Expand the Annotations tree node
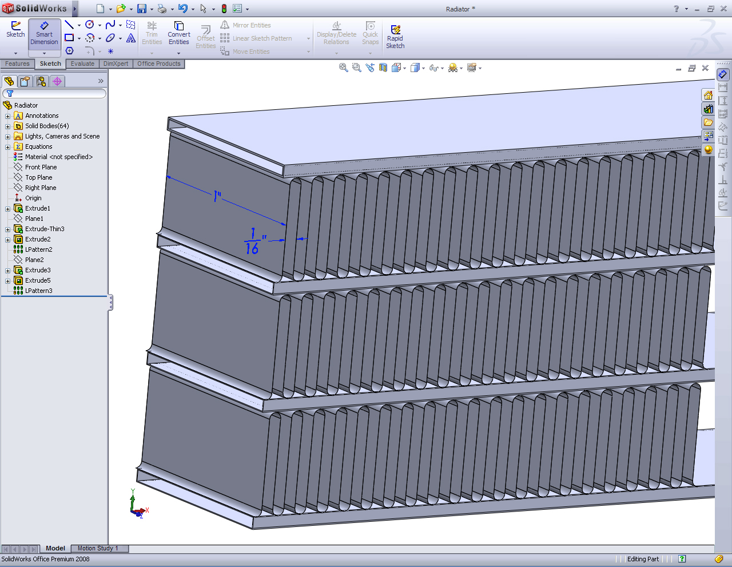The width and height of the screenshot is (732, 567). click(7, 116)
